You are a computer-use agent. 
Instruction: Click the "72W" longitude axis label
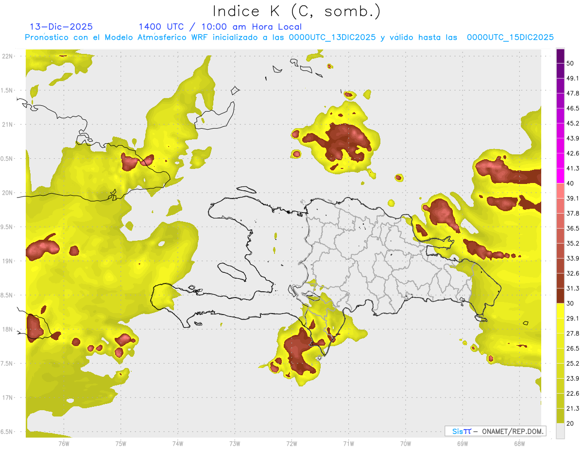pos(291,443)
